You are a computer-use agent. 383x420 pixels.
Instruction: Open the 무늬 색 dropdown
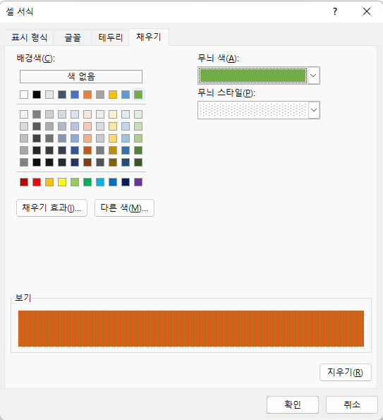(313, 76)
